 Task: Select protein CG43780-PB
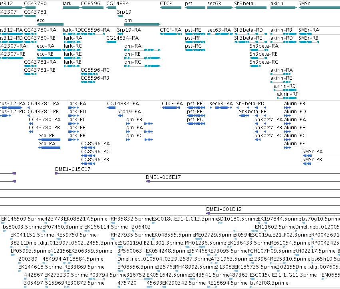pos(31,132)
